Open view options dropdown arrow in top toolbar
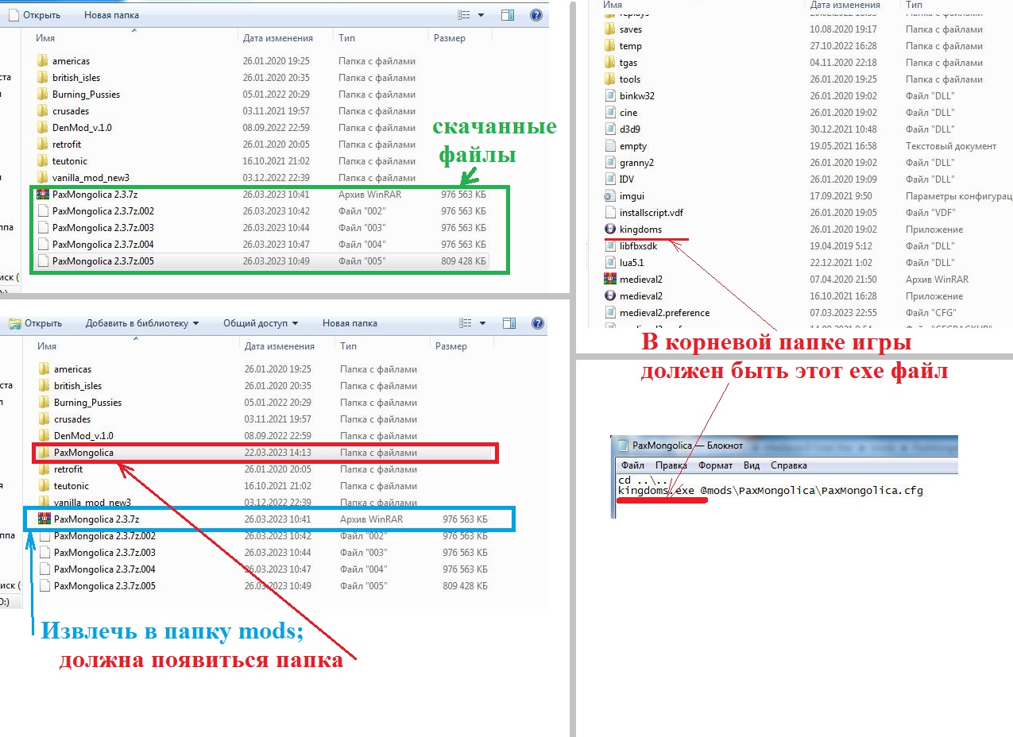The height and width of the screenshot is (737, 1013). pos(481,15)
